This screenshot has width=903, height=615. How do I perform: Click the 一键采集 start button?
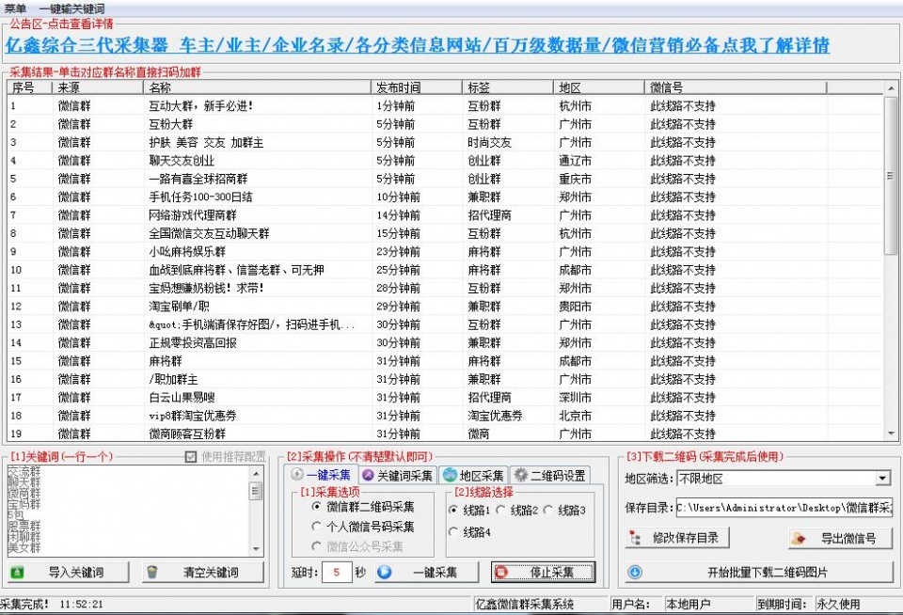point(427,573)
